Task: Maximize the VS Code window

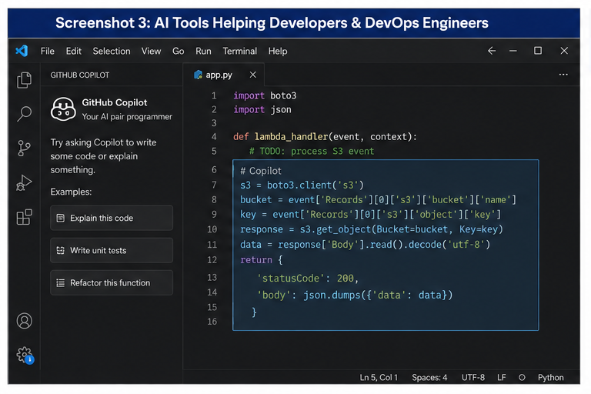Action: click(538, 51)
